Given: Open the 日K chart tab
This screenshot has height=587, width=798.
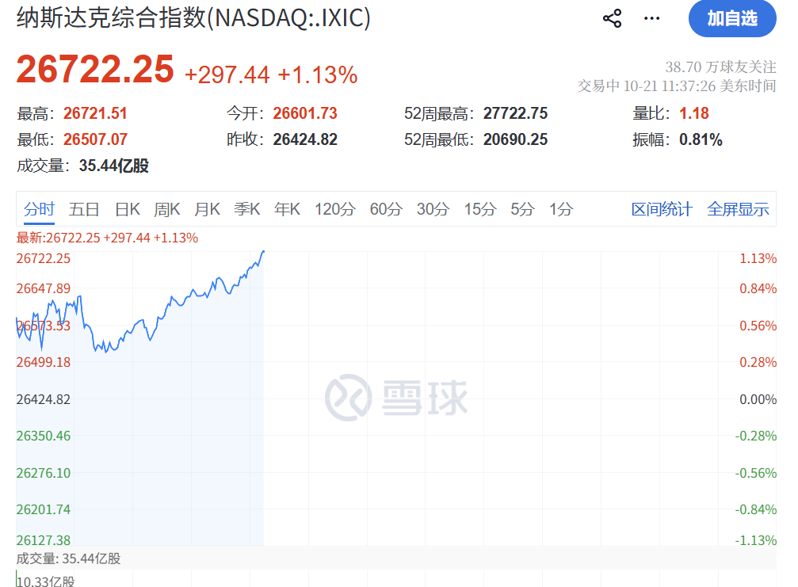Looking at the screenshot, I should [128, 209].
